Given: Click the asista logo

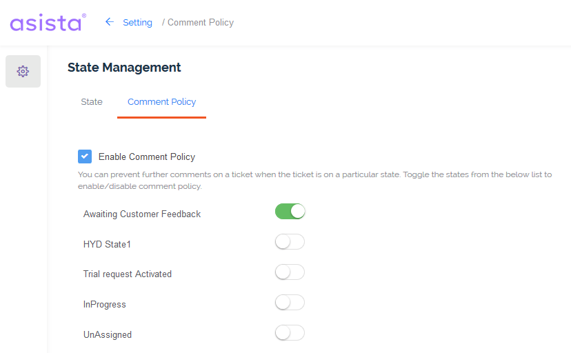Looking at the screenshot, I should pyautogui.click(x=48, y=23).
